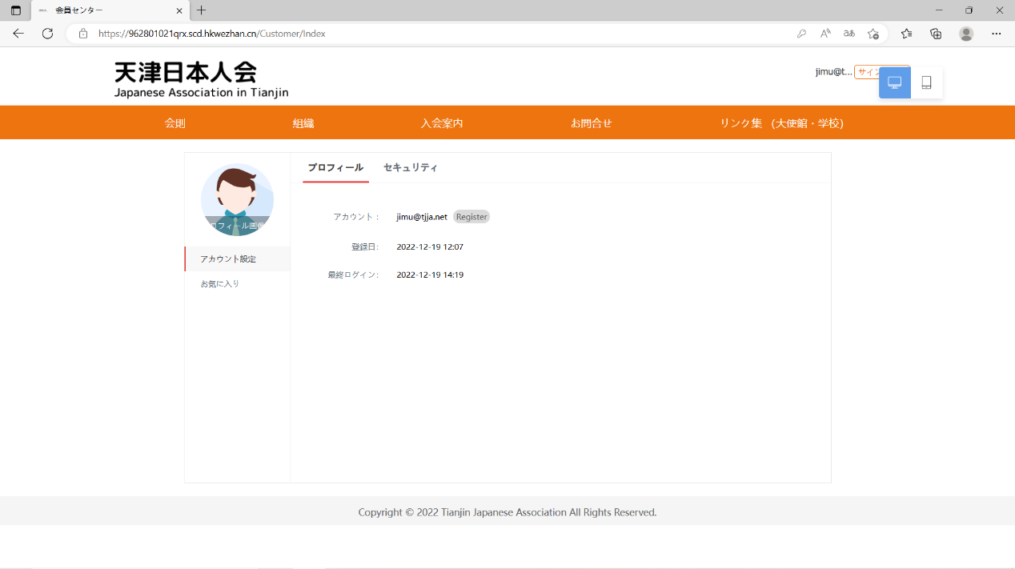
Task: Open the 会則 menu item
Action: [x=175, y=123]
